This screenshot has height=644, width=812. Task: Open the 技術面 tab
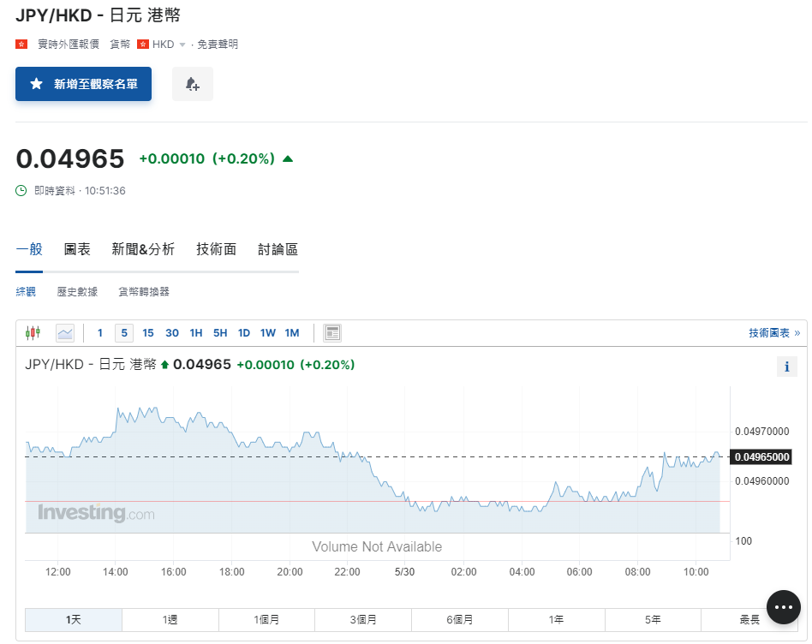point(216,249)
